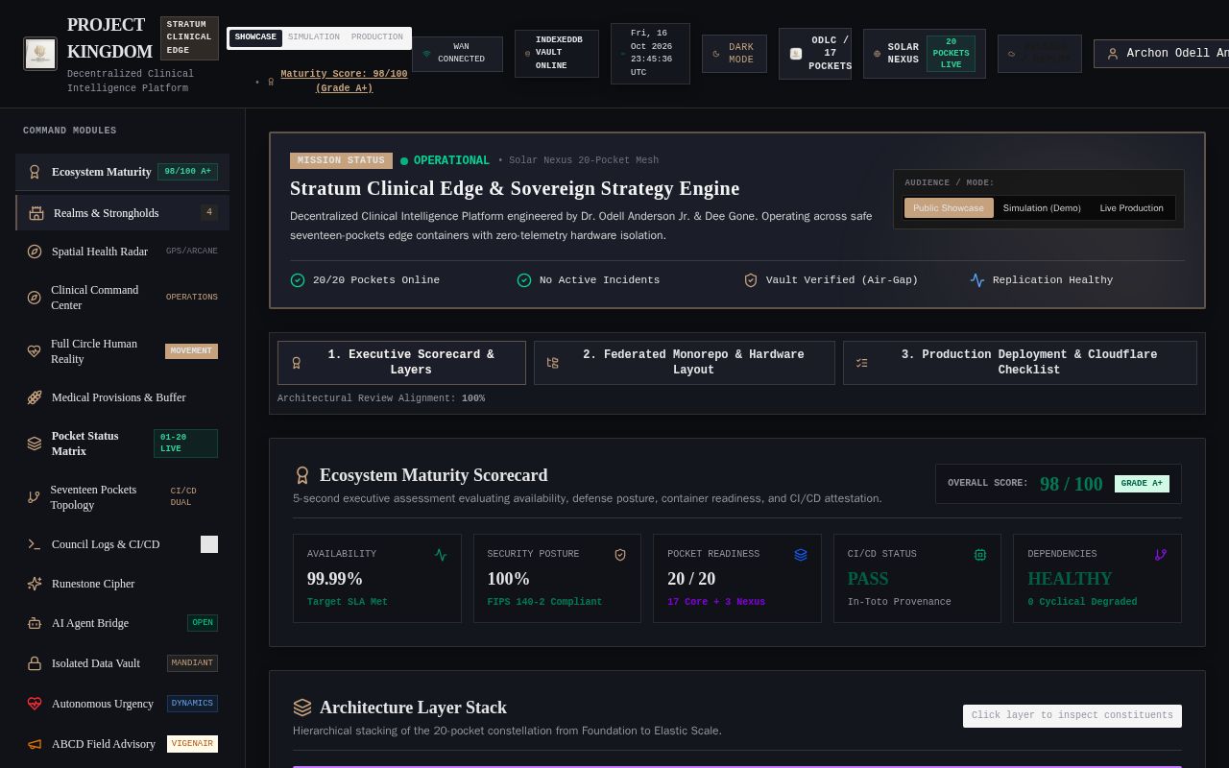Click the white swatch beside Council Logs
The image size is (1229, 768).
tap(209, 544)
